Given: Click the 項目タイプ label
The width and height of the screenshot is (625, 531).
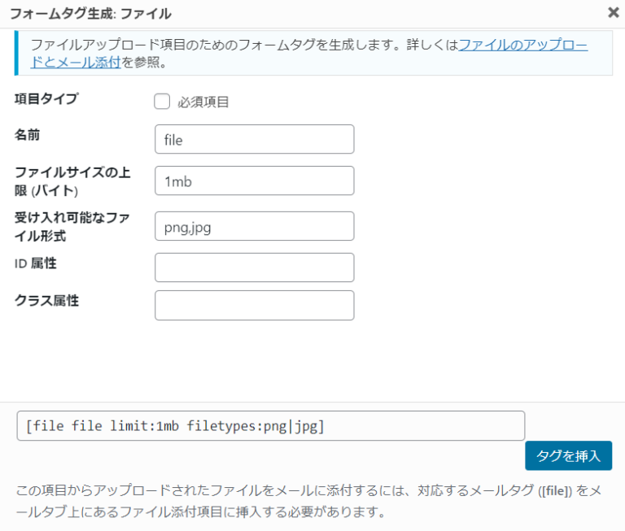Looking at the screenshot, I should click(46, 98).
